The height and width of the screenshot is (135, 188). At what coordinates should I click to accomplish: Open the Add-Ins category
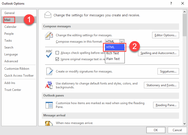[19, 83]
